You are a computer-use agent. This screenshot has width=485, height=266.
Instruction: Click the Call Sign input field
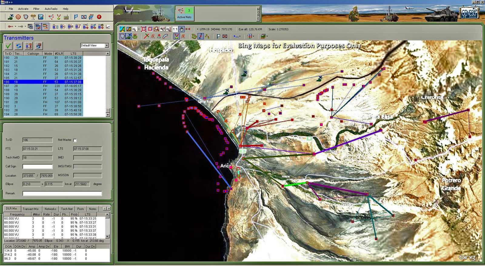click(x=38, y=166)
